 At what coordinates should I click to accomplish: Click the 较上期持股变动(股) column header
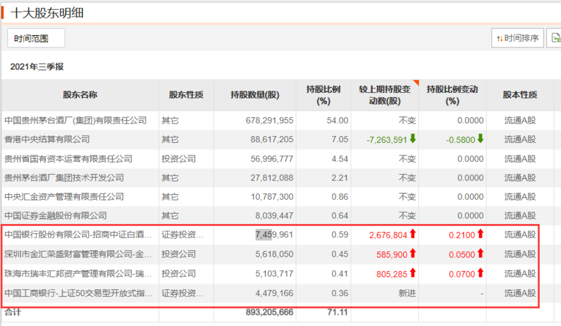(385, 95)
